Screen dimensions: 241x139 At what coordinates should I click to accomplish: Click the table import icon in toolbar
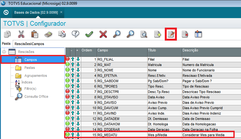pyautogui.click(x=198, y=34)
